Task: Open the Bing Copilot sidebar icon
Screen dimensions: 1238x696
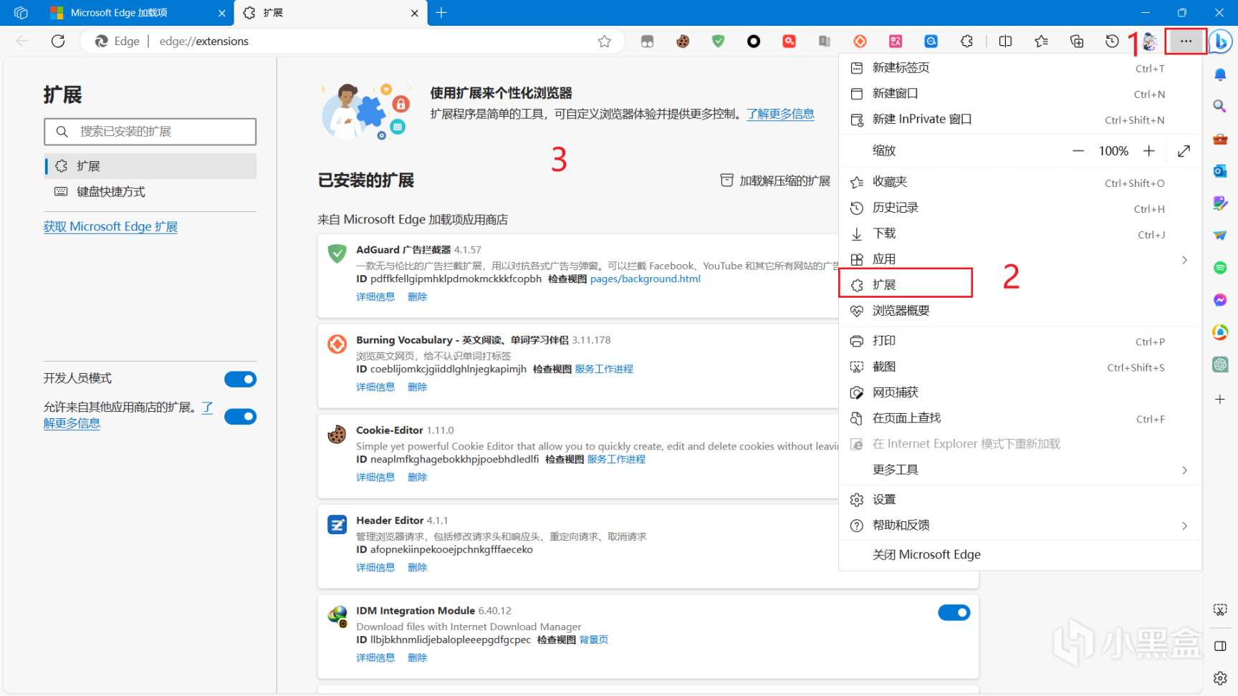Action: (x=1220, y=42)
